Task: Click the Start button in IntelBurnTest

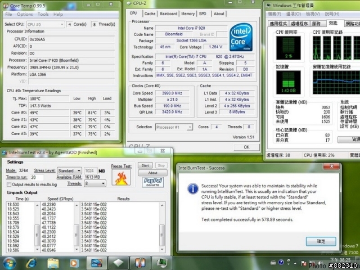Action: 145,165
